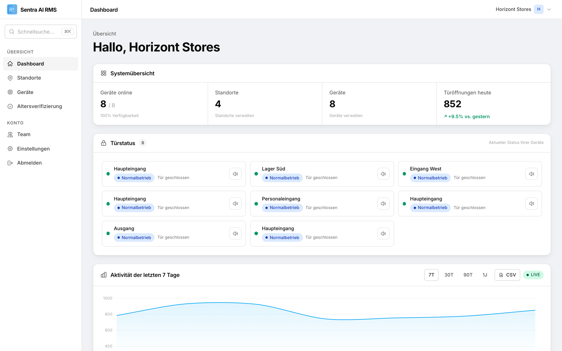Viewport: 562px width, 351px height.
Task: Click the '100% Verfügbarkeit' text
Action: click(119, 116)
